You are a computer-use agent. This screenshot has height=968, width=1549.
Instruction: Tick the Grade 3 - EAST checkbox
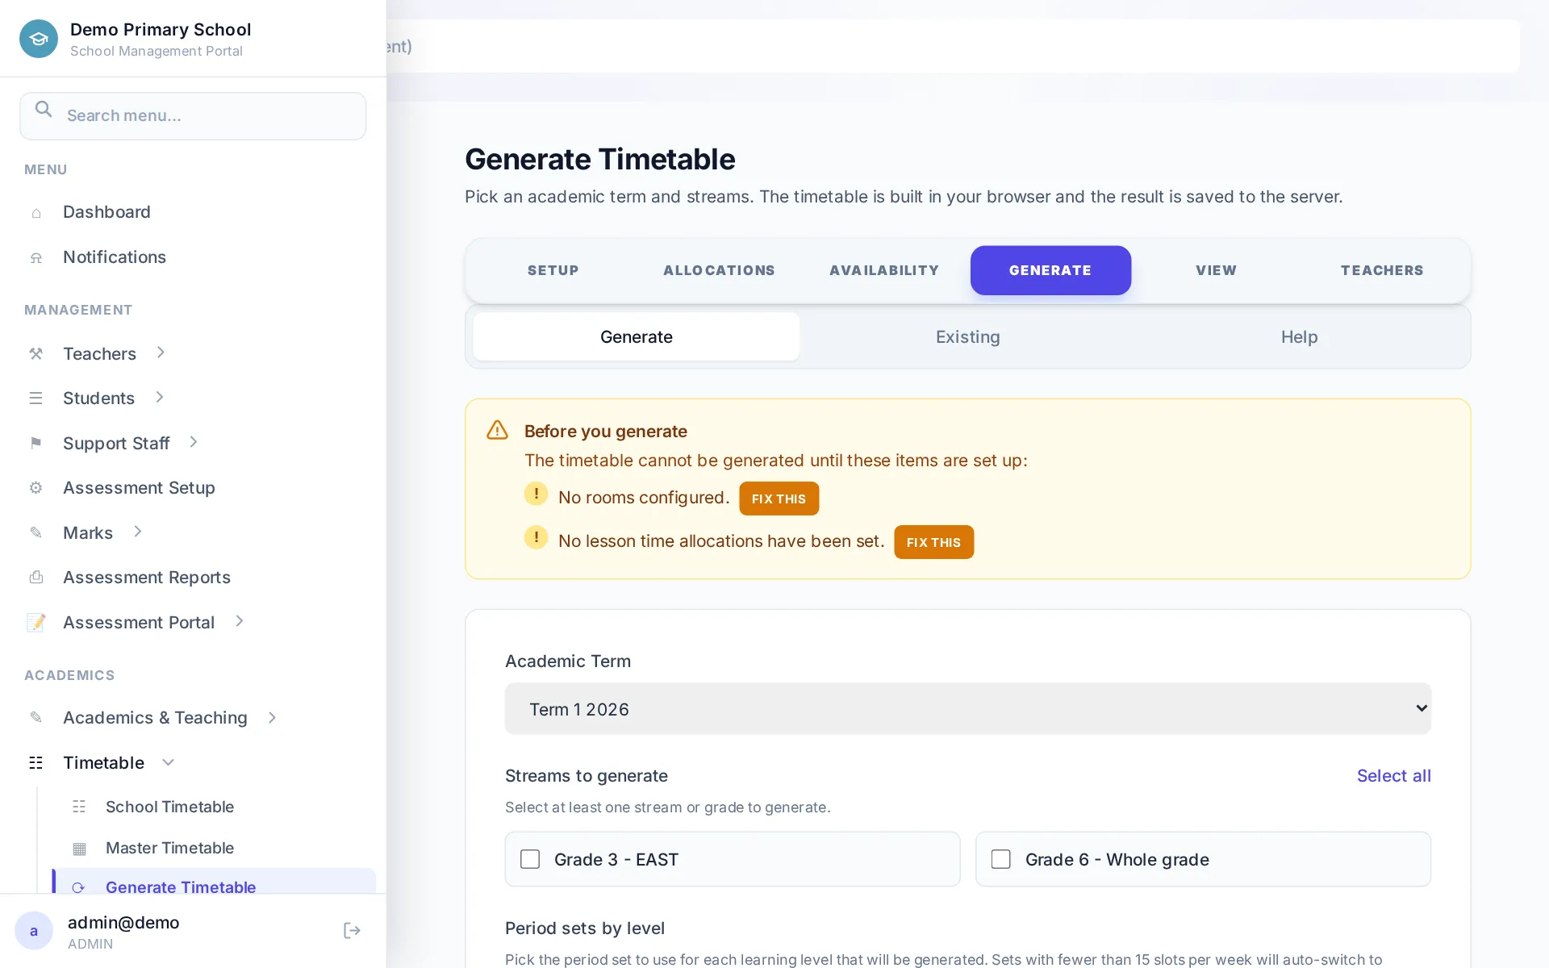[530, 859]
